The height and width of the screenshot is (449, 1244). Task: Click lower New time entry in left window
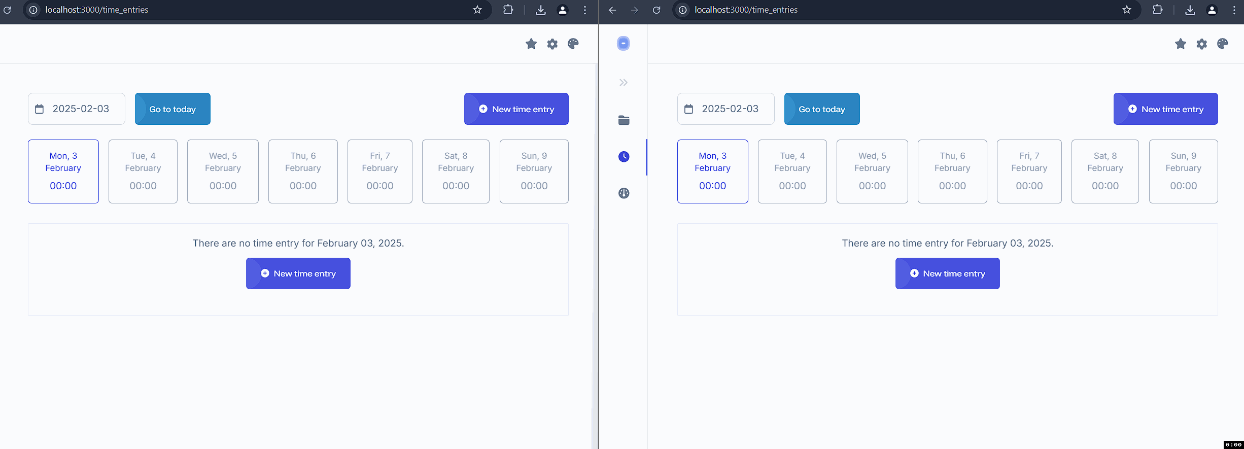pyautogui.click(x=298, y=273)
